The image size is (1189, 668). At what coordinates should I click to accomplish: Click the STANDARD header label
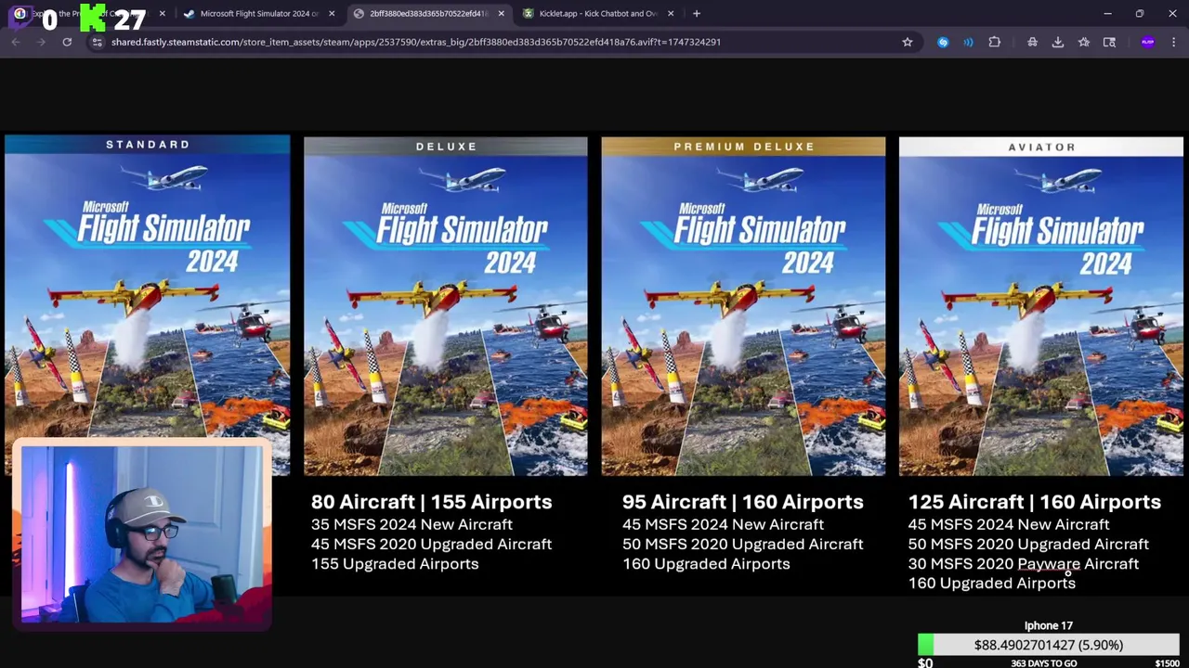coord(148,144)
